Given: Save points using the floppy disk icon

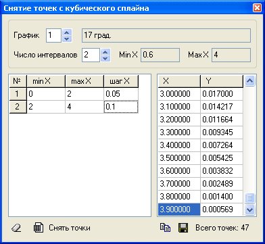Looking at the screenshot, I should coord(183,228).
